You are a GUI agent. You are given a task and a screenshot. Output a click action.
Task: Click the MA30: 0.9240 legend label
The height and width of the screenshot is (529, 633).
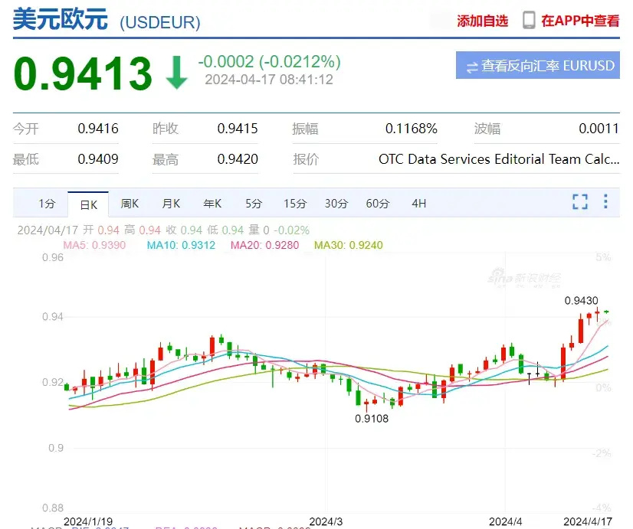coord(349,245)
